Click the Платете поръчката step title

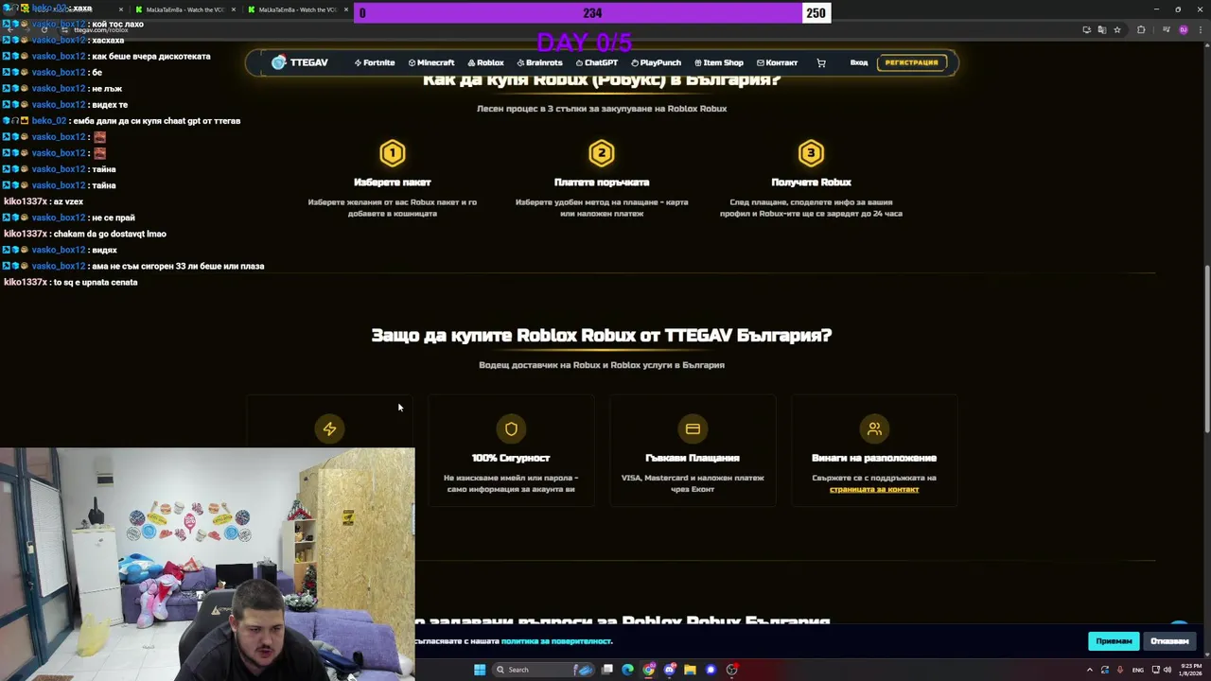[602, 182]
